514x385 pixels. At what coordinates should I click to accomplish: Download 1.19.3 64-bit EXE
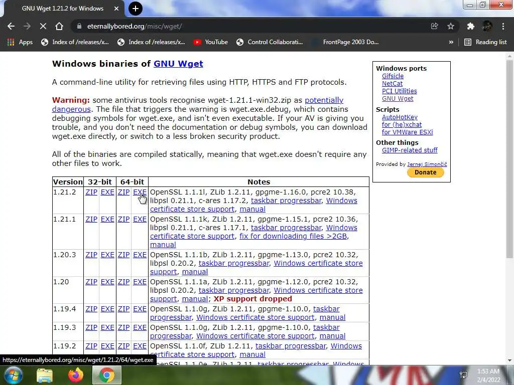pos(140,327)
